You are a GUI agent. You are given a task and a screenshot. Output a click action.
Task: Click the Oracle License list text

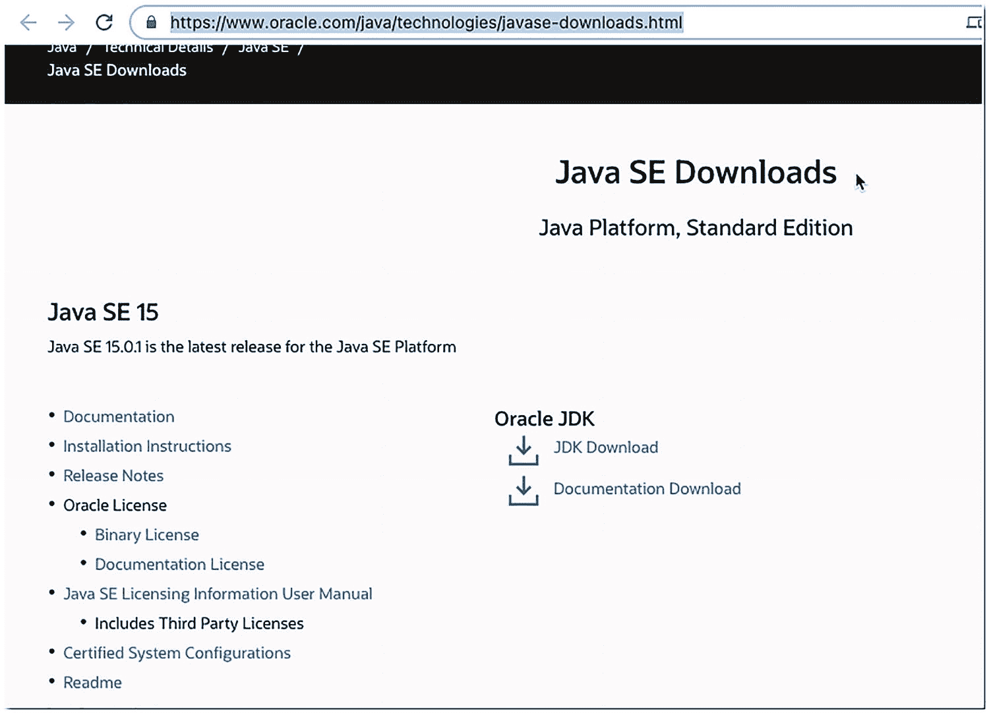pyautogui.click(x=115, y=505)
